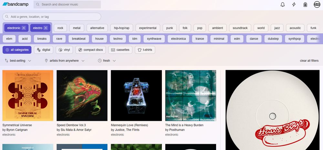
Task: Focus the search and discover music field
Action: tap(67, 5)
